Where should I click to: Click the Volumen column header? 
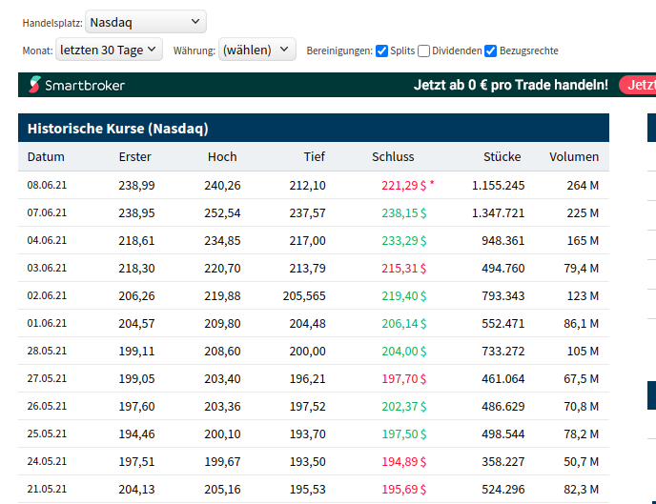pyautogui.click(x=574, y=157)
